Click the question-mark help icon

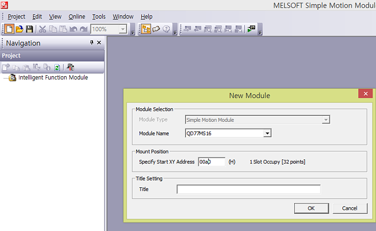pyautogui.click(x=166, y=29)
